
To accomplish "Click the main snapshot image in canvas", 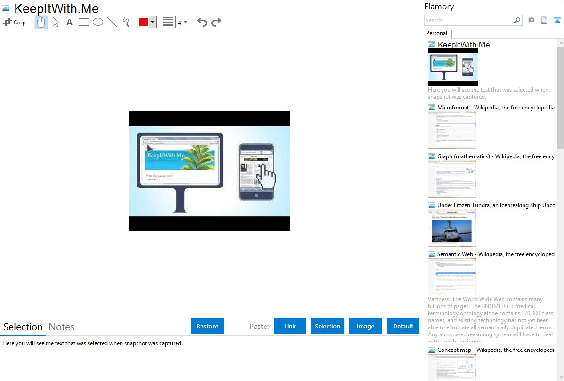I will [x=209, y=171].
